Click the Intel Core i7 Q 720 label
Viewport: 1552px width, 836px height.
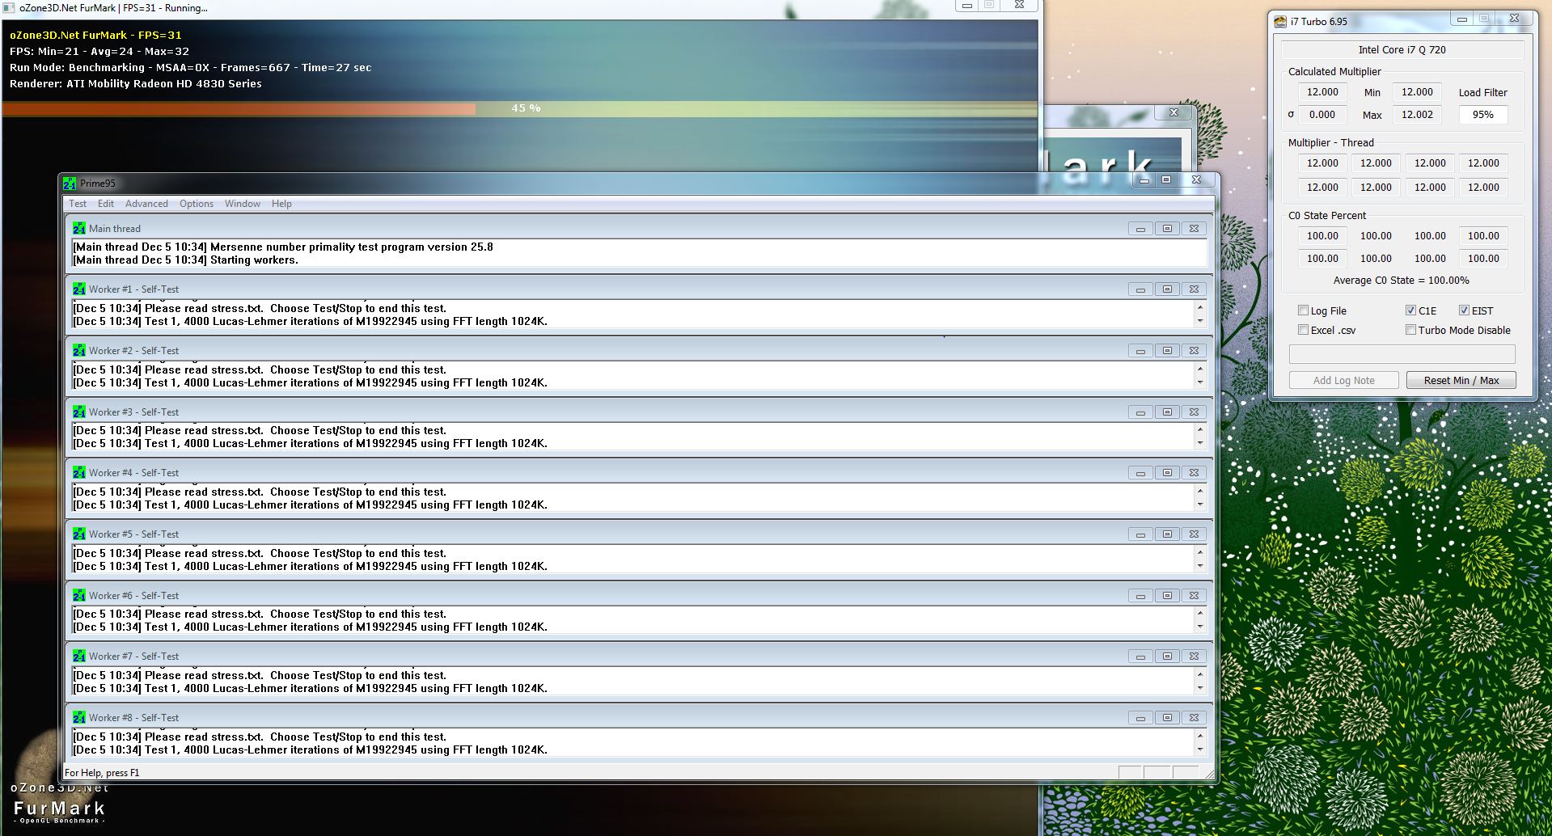pos(1402,50)
